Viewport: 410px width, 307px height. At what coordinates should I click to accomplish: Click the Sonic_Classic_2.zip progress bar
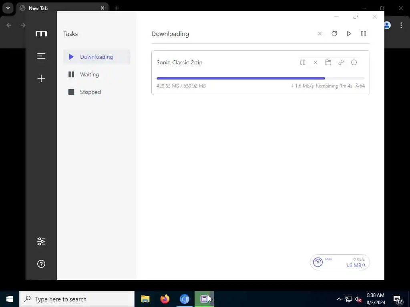point(260,78)
